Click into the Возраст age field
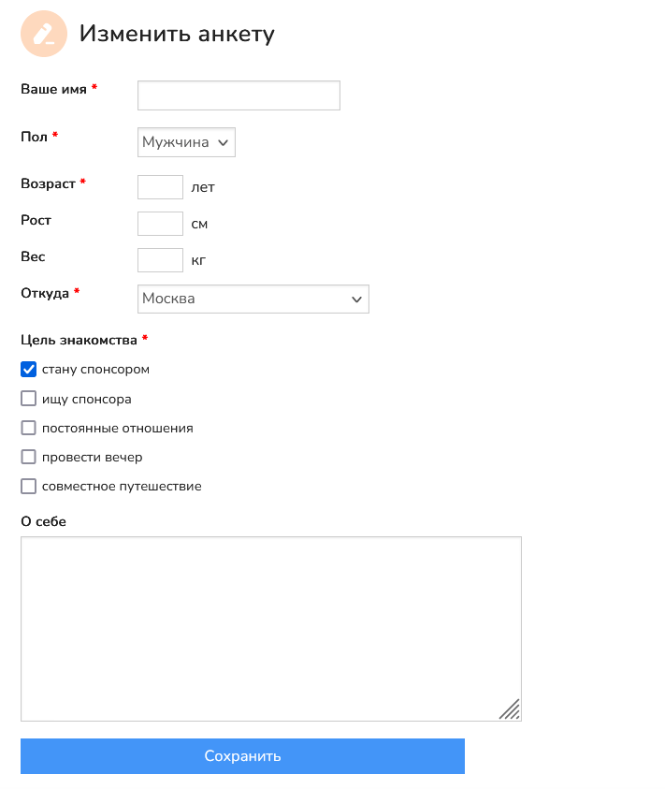Image resolution: width=665 pixels, height=789 pixels. [x=160, y=187]
